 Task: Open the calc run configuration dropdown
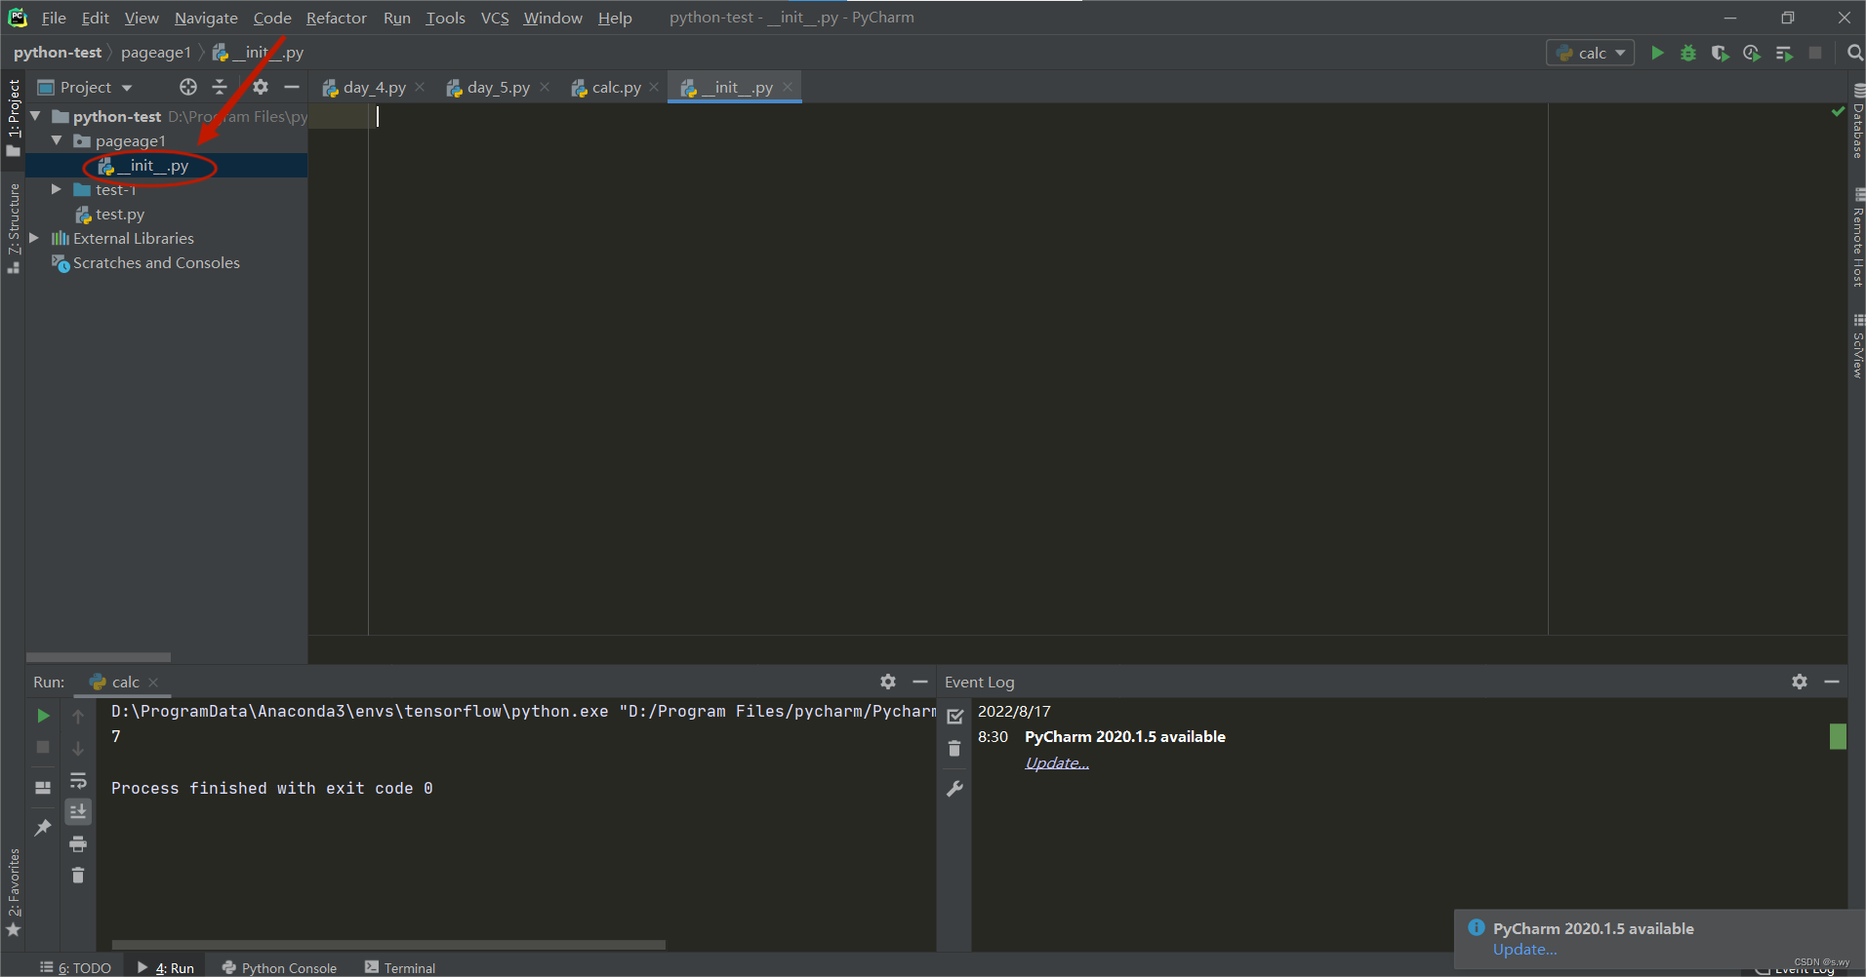(1591, 53)
